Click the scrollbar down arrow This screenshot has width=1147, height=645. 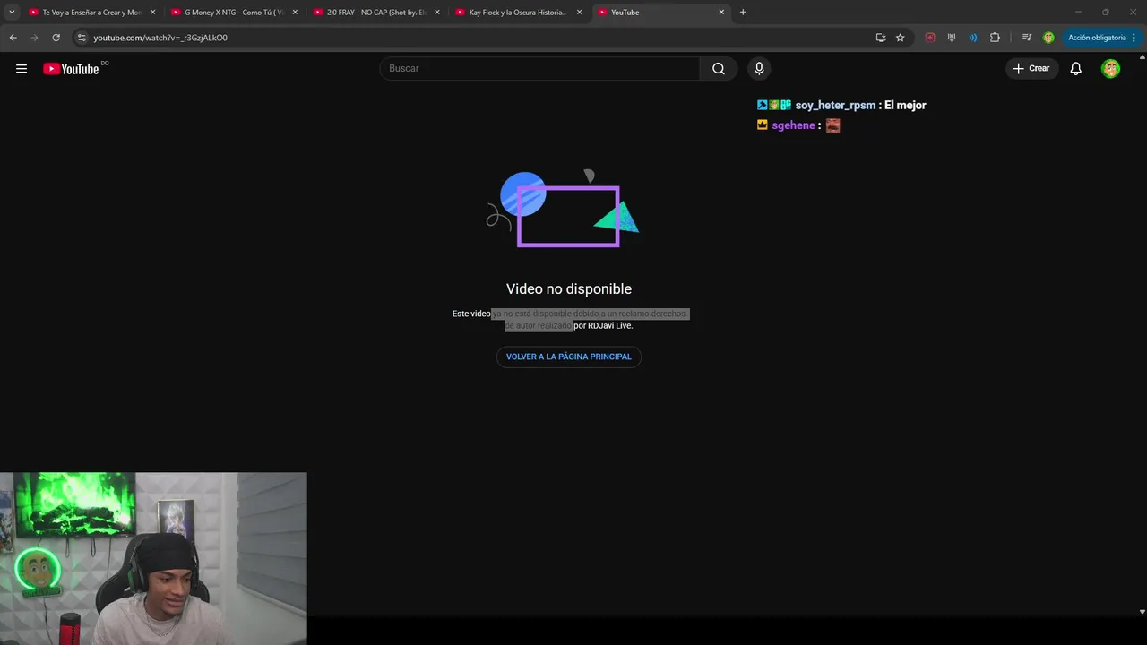tap(1142, 612)
